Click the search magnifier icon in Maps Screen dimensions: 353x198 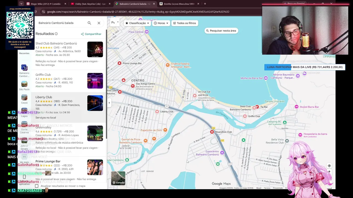tap(89, 23)
